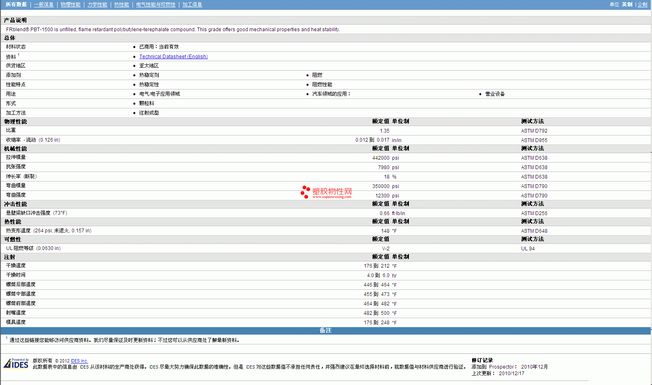Switch to the 加工信息 tab
The width and height of the screenshot is (652, 385).
tap(192, 5)
